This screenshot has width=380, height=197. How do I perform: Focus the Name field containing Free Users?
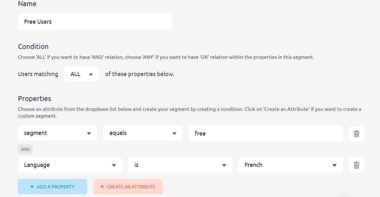point(95,22)
